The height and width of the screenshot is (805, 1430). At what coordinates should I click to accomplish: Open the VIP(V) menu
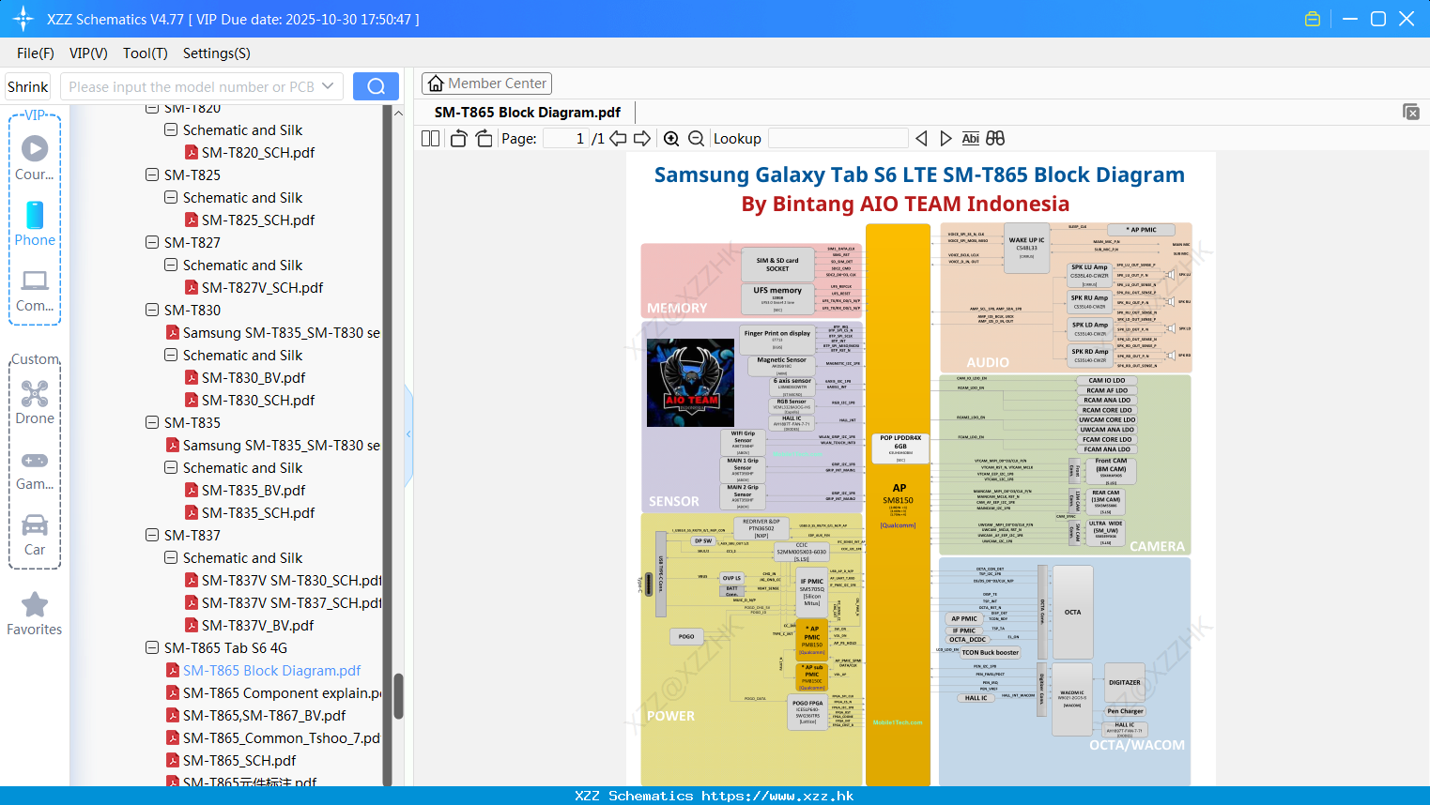[88, 53]
